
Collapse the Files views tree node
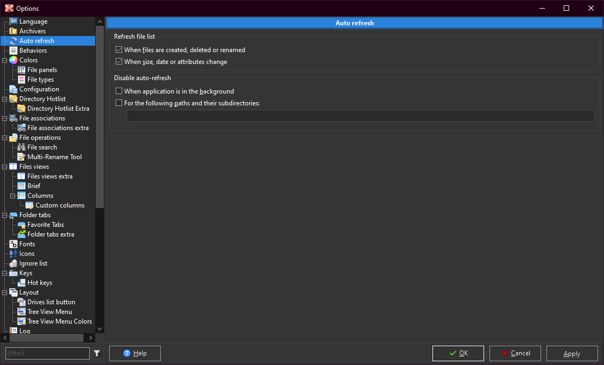click(5, 167)
